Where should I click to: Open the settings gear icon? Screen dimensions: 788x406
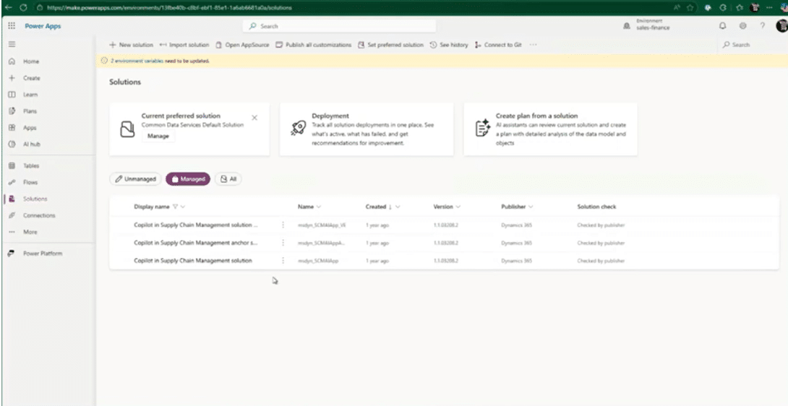[742, 25]
